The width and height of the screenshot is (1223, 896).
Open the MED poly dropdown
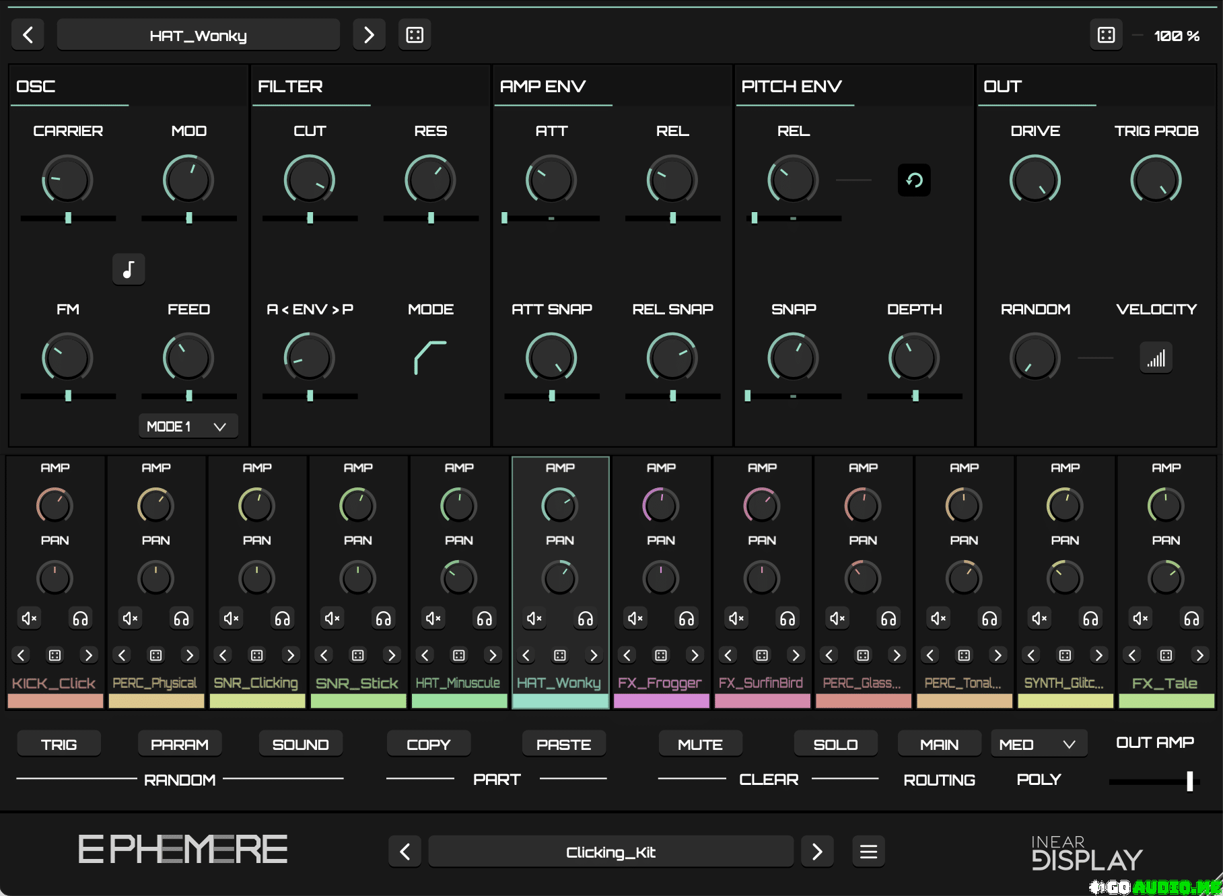(x=1039, y=745)
